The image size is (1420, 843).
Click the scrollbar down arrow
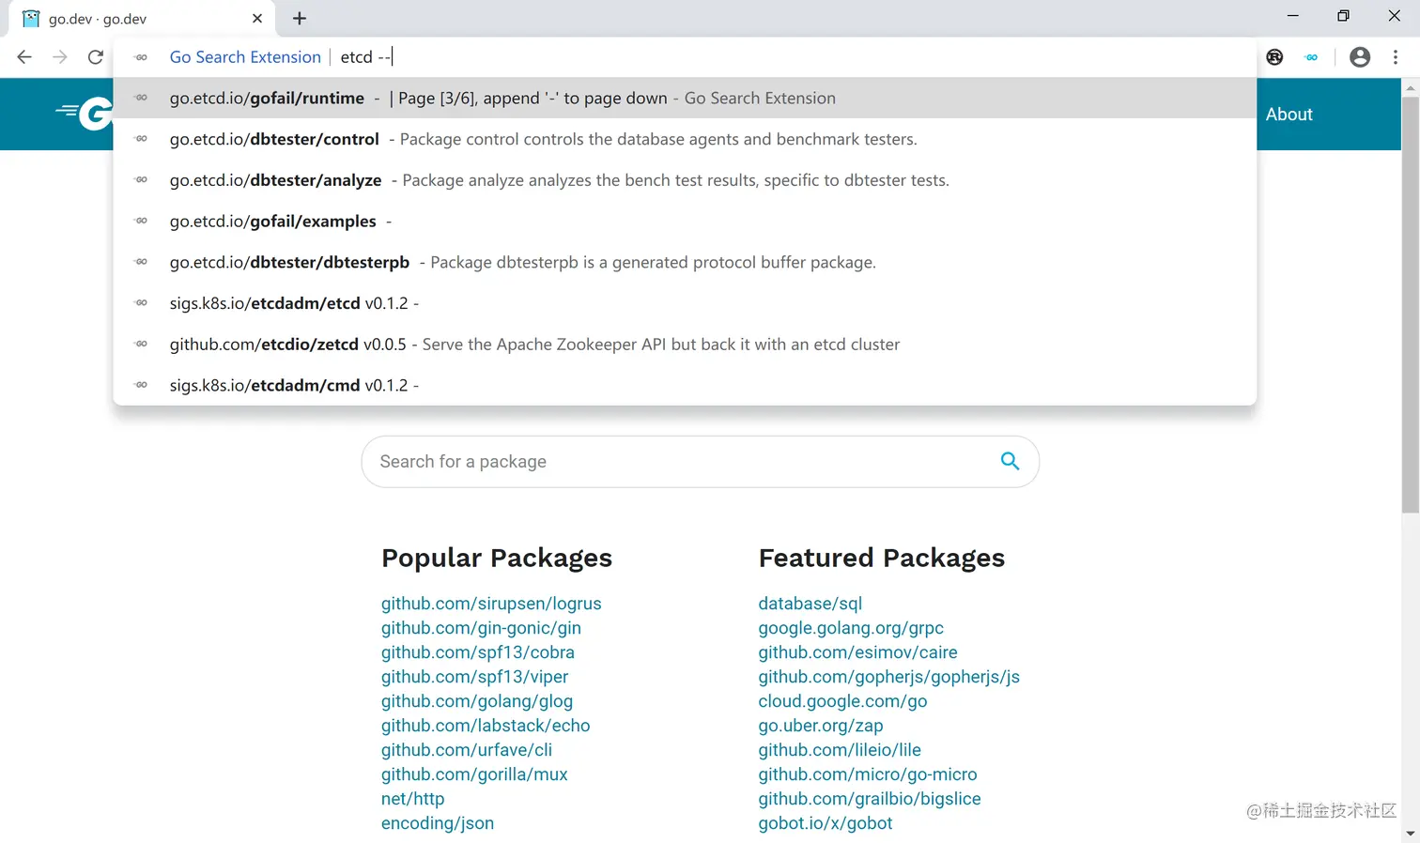point(1411,834)
